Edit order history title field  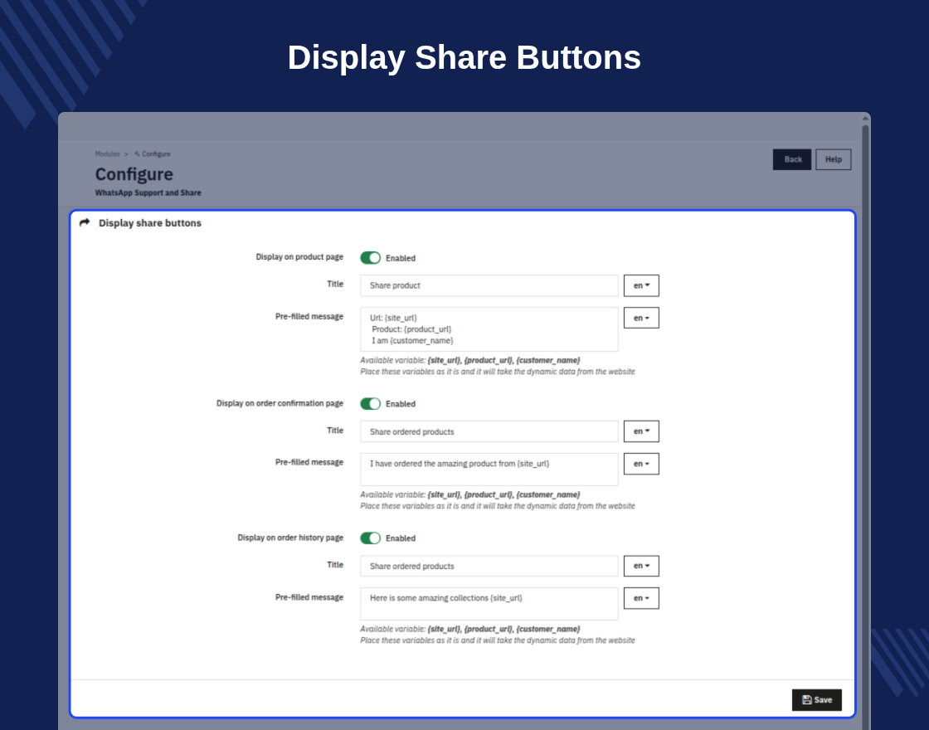point(489,566)
